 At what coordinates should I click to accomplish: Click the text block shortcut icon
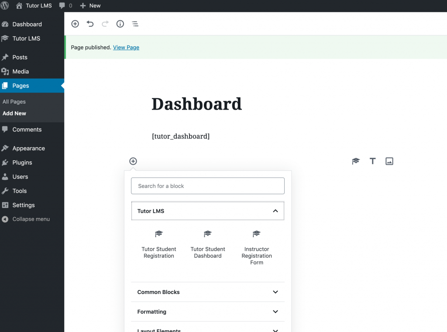coord(372,161)
